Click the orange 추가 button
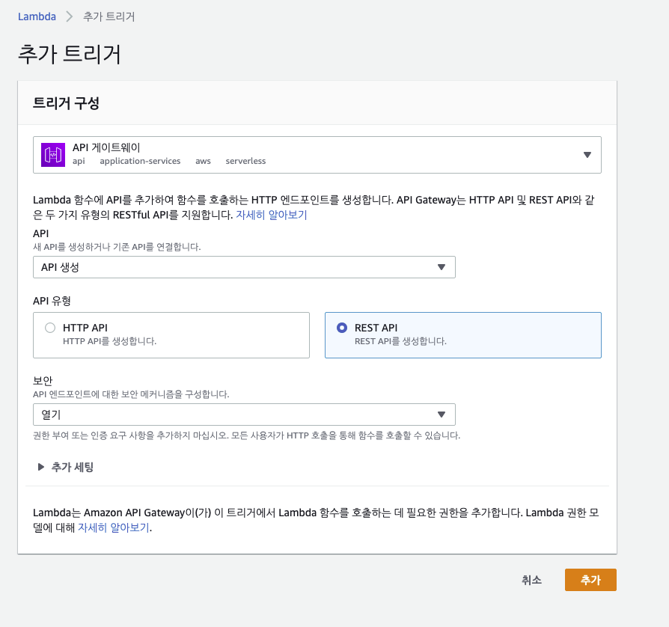The height and width of the screenshot is (627, 669). (x=590, y=580)
